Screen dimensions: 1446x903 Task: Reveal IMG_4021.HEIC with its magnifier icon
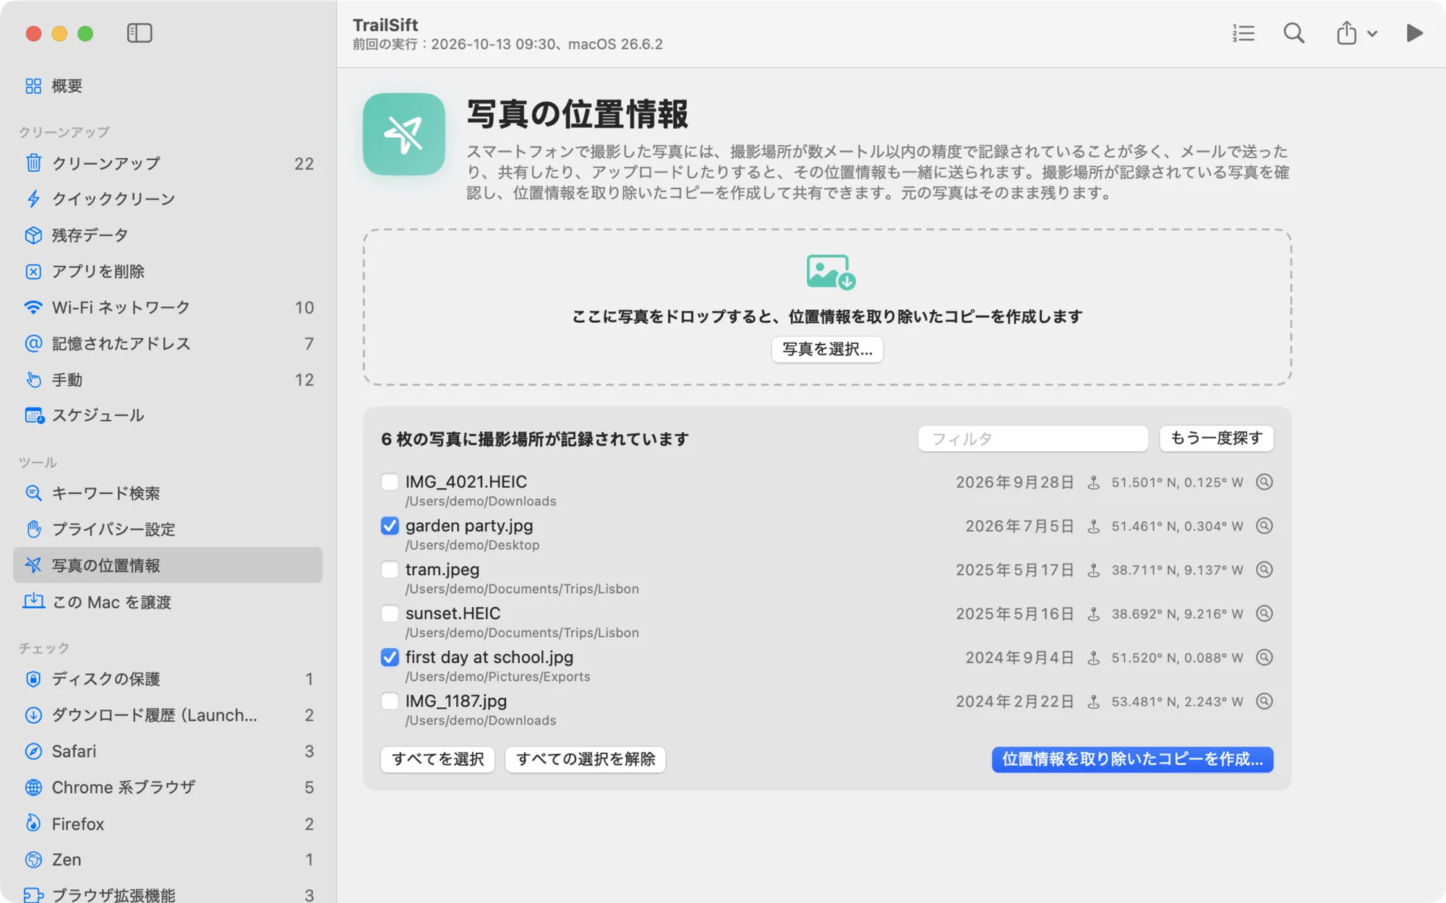(1264, 482)
